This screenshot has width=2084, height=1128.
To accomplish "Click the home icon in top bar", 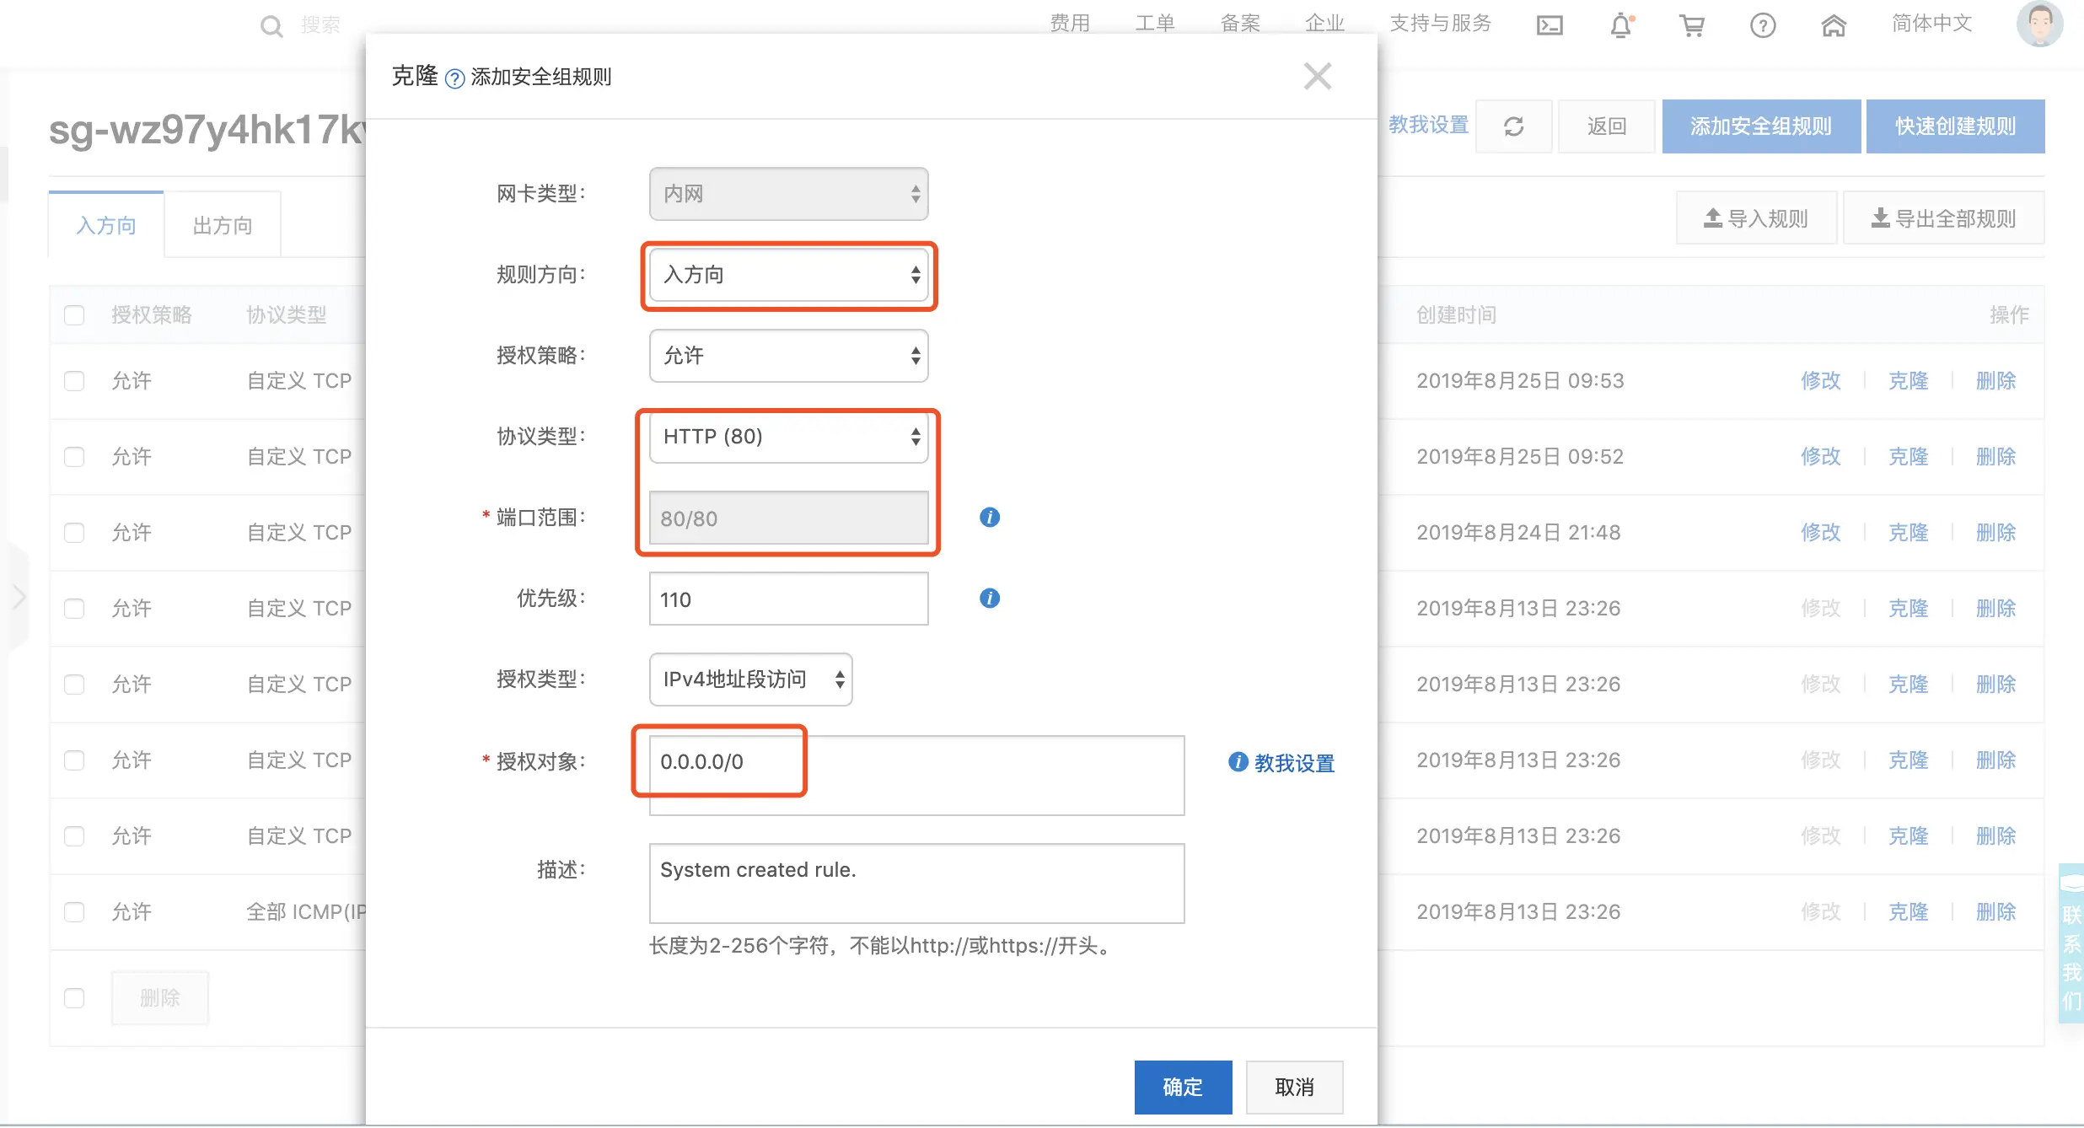I will click(x=1833, y=25).
